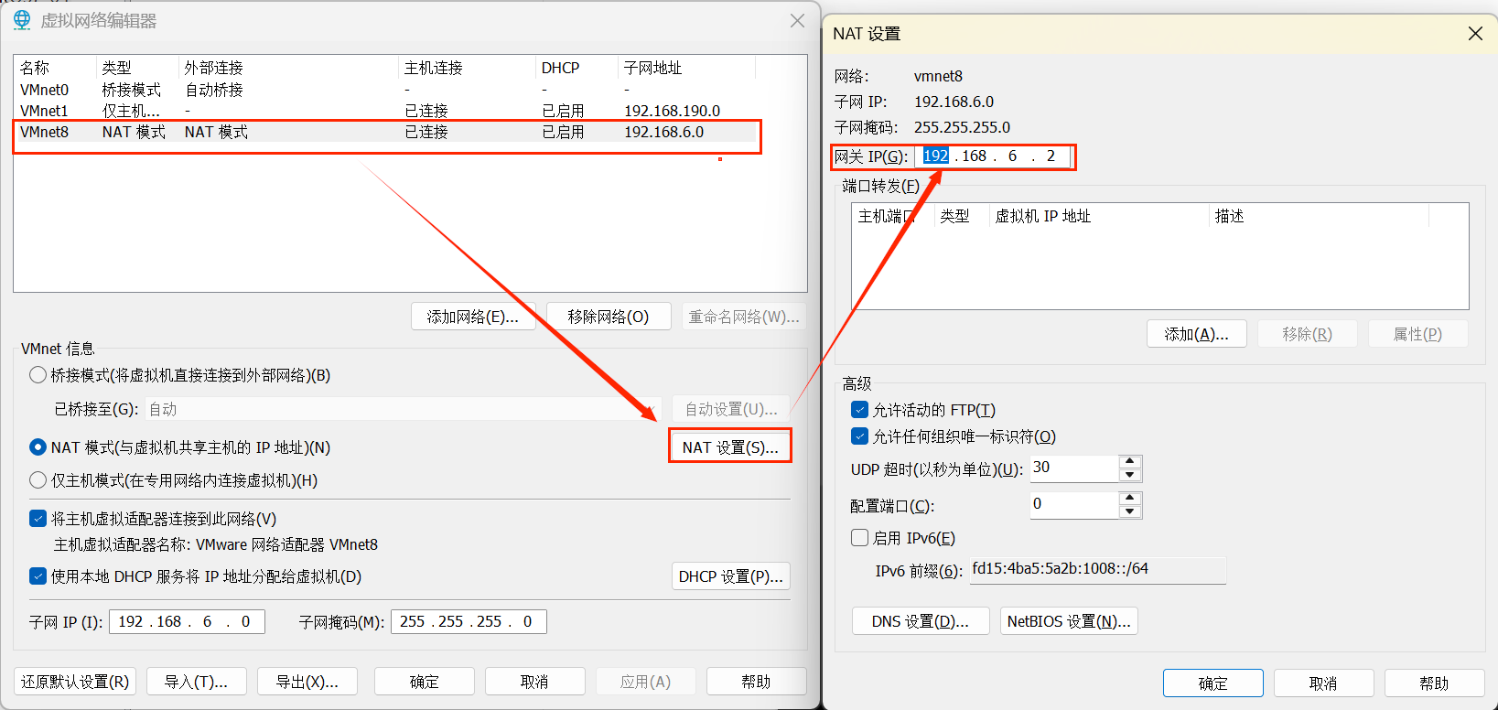The image size is (1498, 710).
Task: Click the 子网掩码 input field
Action: 469,622
